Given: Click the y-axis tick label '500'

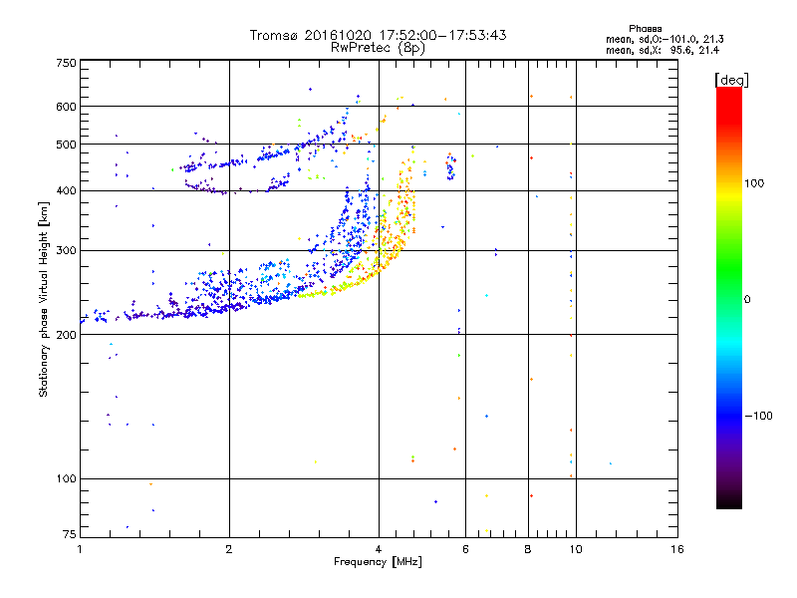Looking at the screenshot, I should [x=66, y=145].
